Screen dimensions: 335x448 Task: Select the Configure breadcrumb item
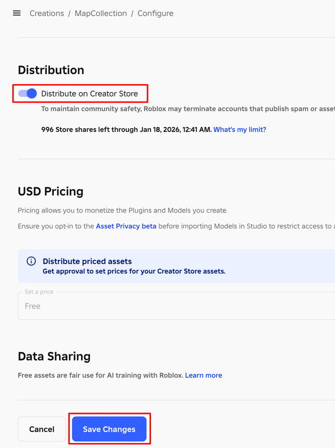tap(155, 14)
